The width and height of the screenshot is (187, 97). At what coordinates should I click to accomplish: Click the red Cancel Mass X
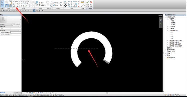(91, 4)
